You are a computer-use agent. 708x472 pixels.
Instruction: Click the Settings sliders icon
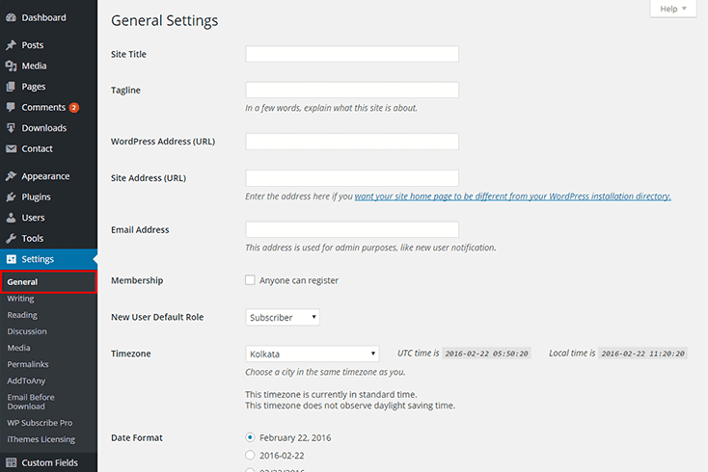point(12,259)
